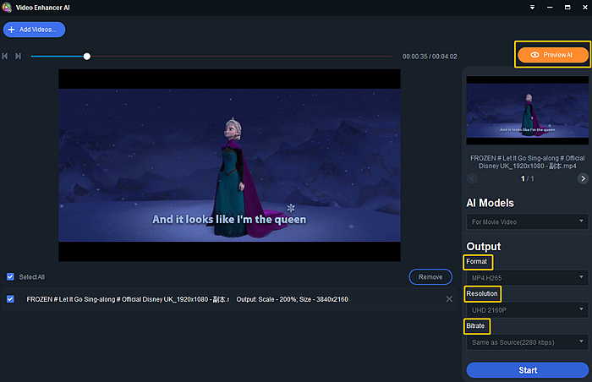Click the output Scale 200% size text
The image size is (592, 382).
[293, 299]
